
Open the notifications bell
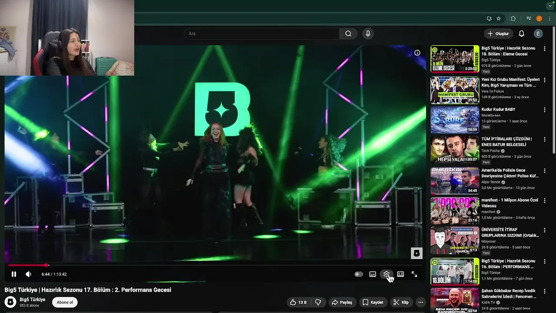tap(522, 33)
